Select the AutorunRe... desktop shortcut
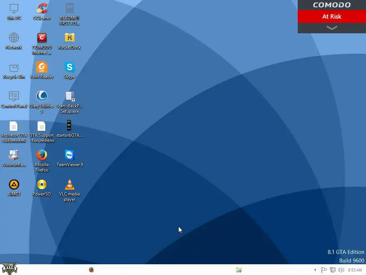 click(14, 159)
